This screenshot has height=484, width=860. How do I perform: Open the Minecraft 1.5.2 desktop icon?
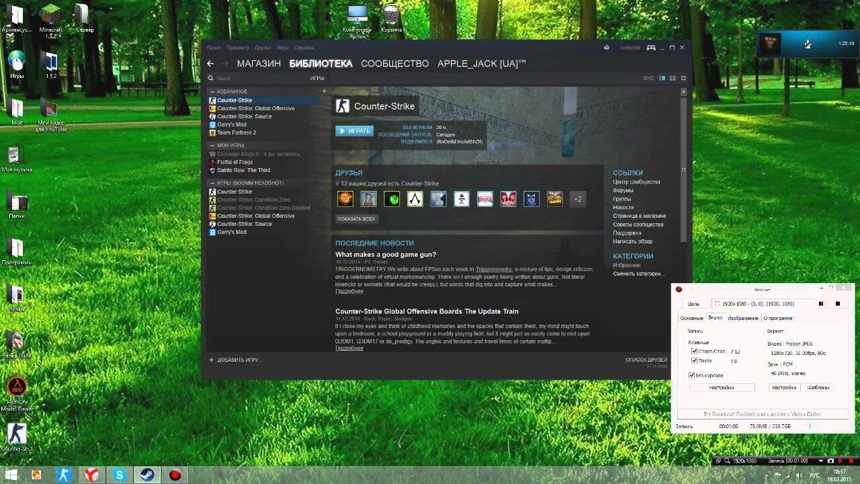[x=51, y=22]
